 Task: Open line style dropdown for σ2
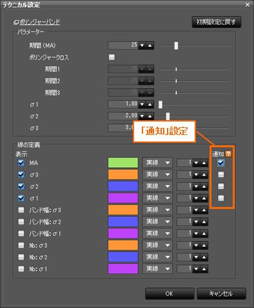pos(157,186)
